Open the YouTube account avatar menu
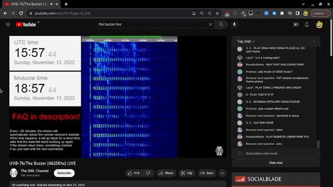Screen dimensions: 333x187 319,24
